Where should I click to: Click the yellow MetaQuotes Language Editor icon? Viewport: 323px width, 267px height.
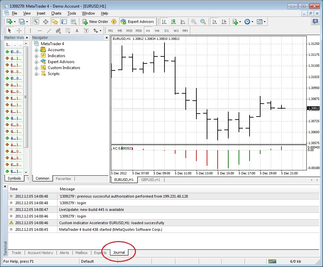tap(114, 21)
